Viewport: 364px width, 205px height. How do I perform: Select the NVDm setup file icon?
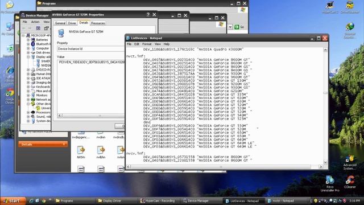click(81, 150)
